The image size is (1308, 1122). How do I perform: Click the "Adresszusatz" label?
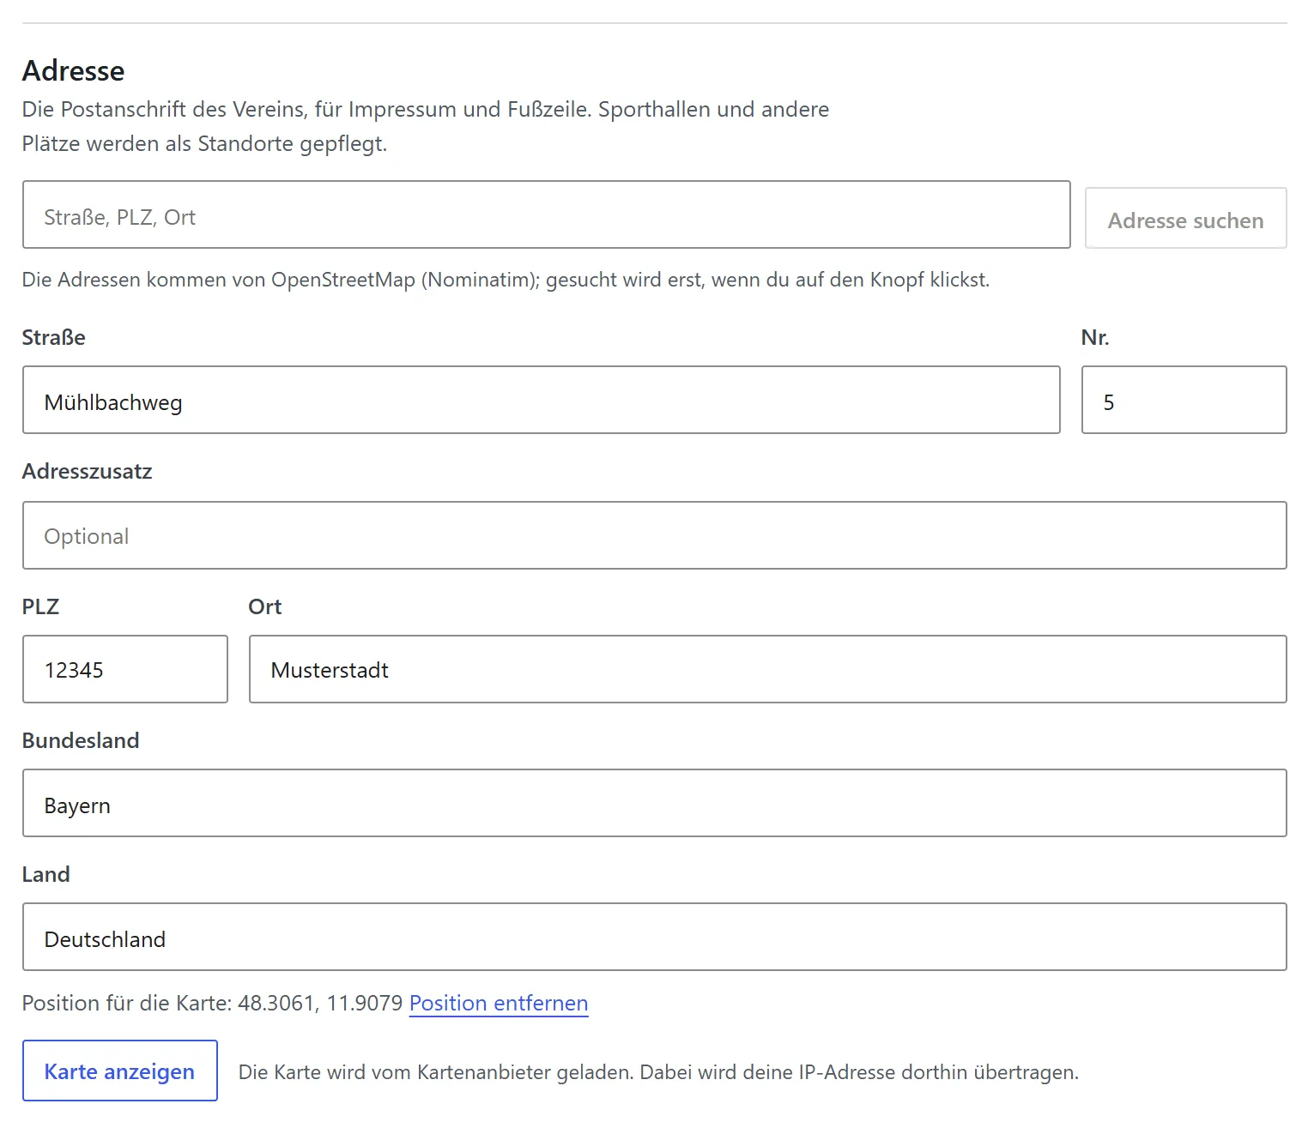[x=87, y=471]
